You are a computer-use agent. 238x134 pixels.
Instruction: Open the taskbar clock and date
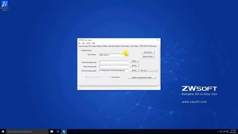(x=233, y=131)
